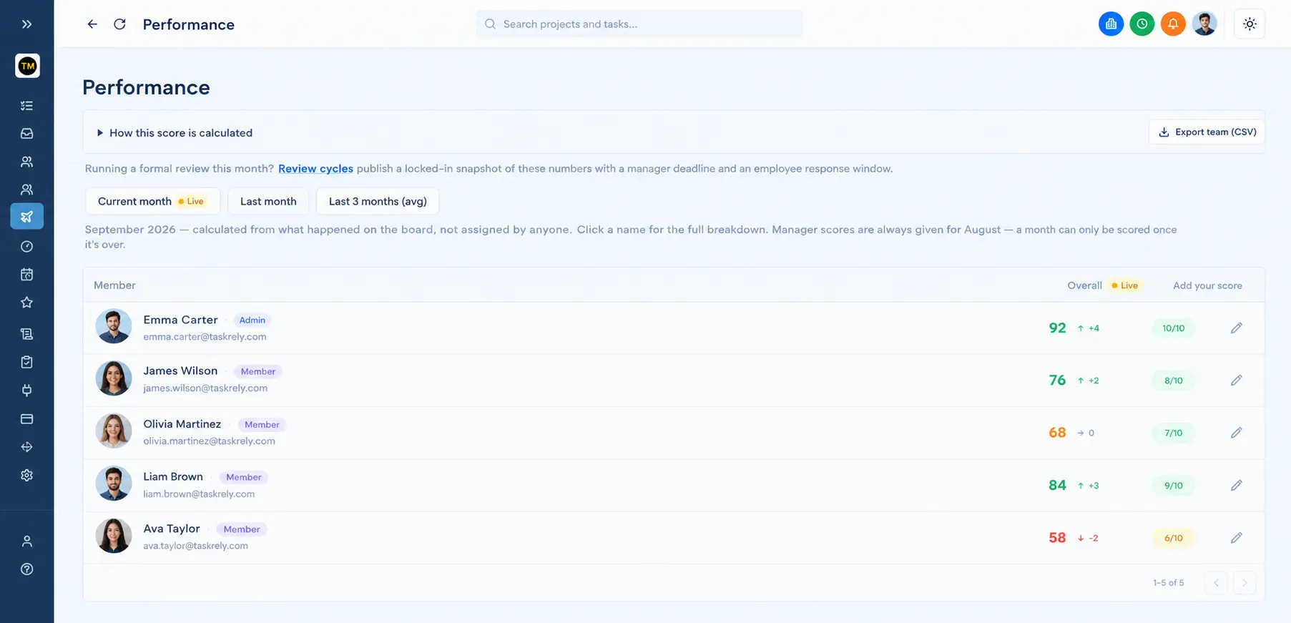This screenshot has height=623, width=1291.
Task: Open the scroll document icon in sidebar
Action: [26, 334]
